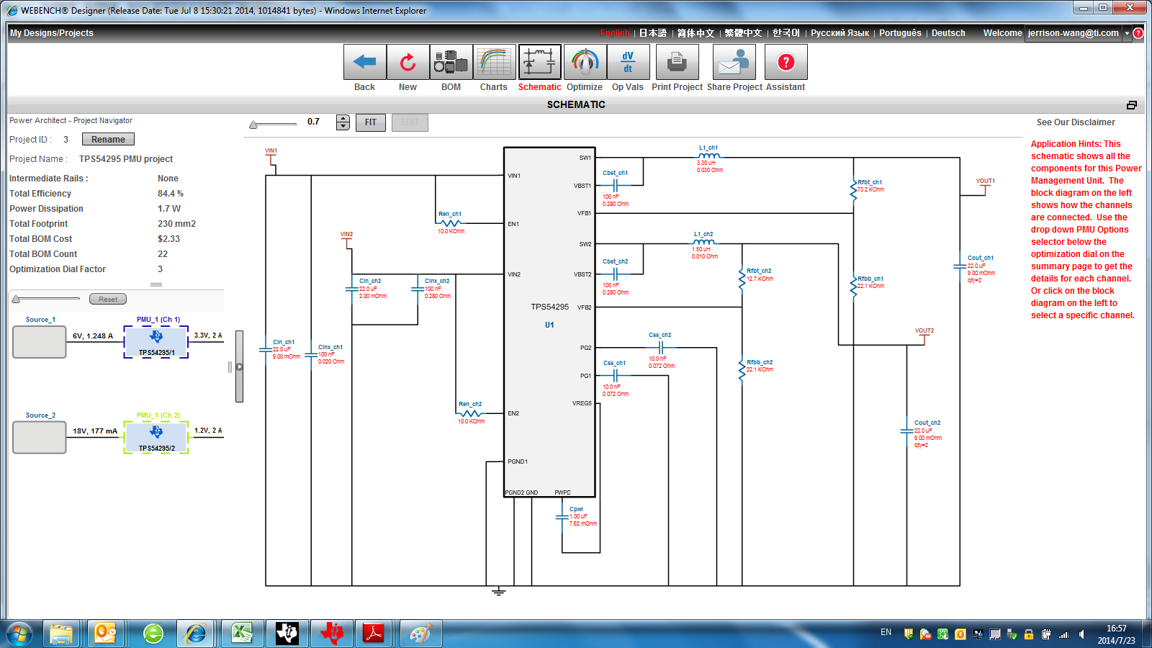Open Excel from the taskbar
Screen dimensions: 1152x648
coord(241,634)
